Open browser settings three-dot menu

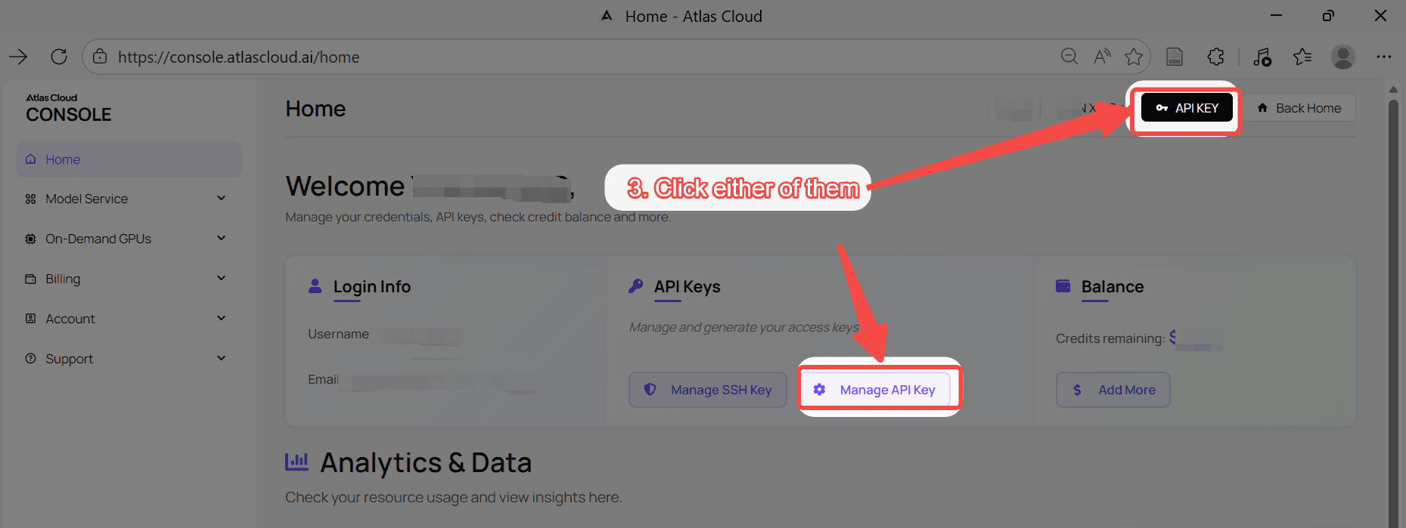tap(1384, 57)
